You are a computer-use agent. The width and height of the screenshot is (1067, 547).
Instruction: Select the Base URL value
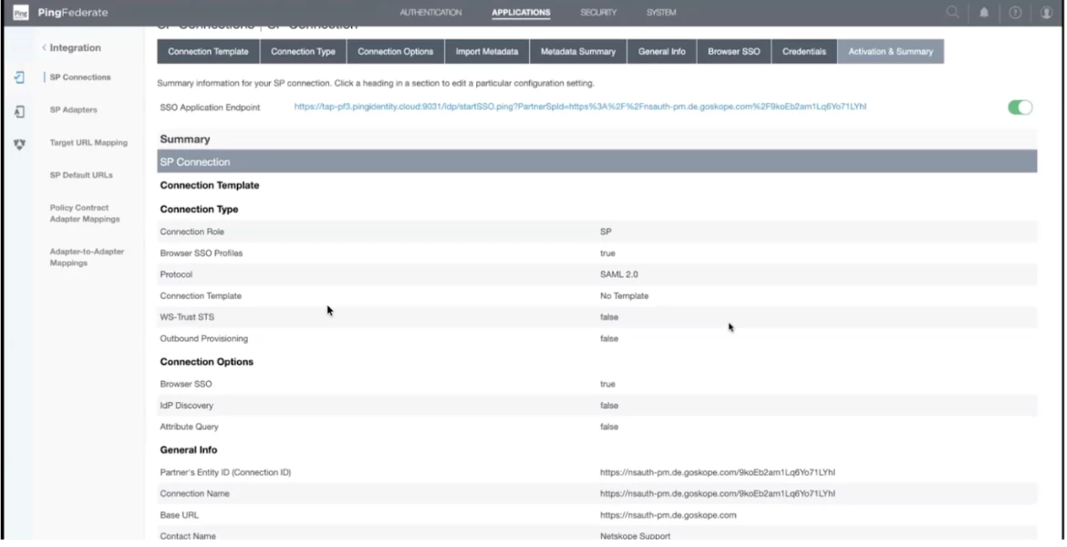(668, 516)
